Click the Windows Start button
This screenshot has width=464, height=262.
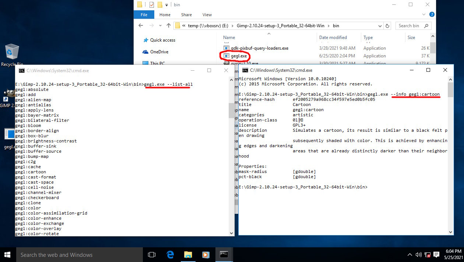[8, 255]
